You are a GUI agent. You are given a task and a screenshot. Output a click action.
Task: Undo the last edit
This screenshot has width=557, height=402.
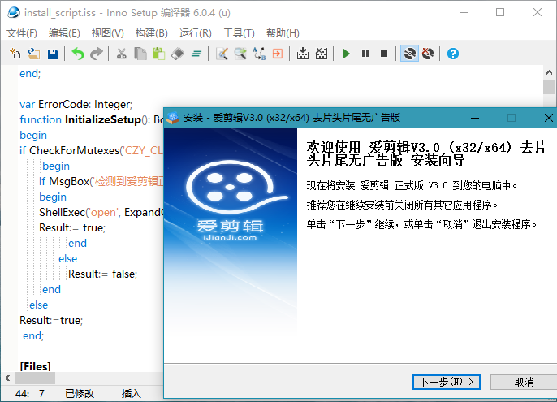[77, 54]
